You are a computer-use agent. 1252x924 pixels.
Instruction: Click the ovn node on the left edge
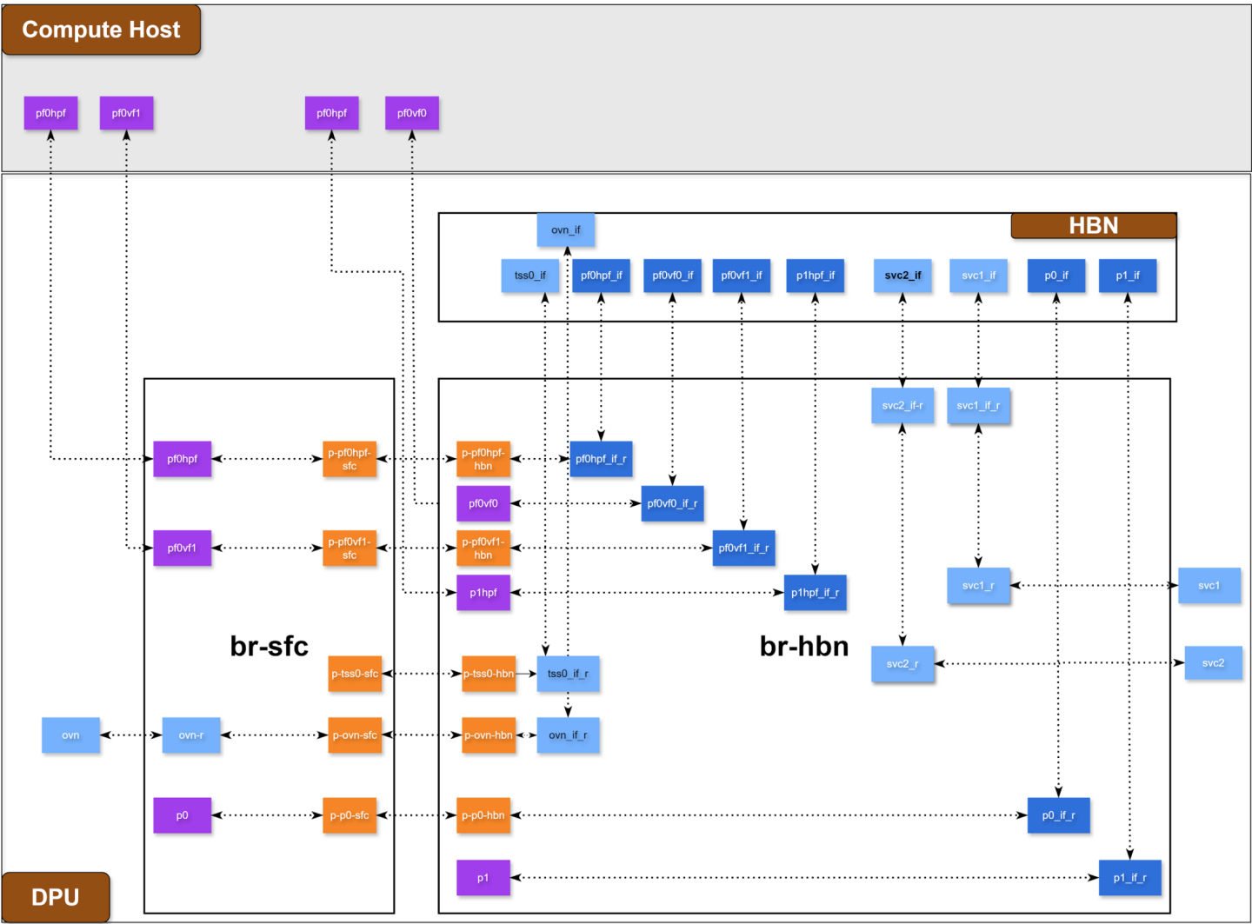pyautogui.click(x=70, y=735)
